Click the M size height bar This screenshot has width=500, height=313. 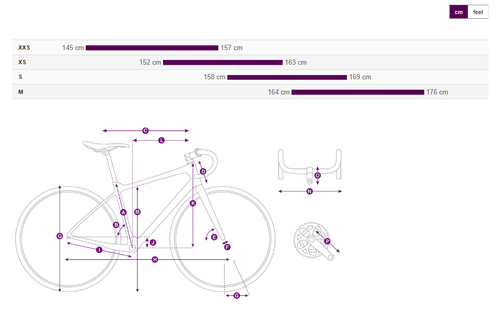357,92
